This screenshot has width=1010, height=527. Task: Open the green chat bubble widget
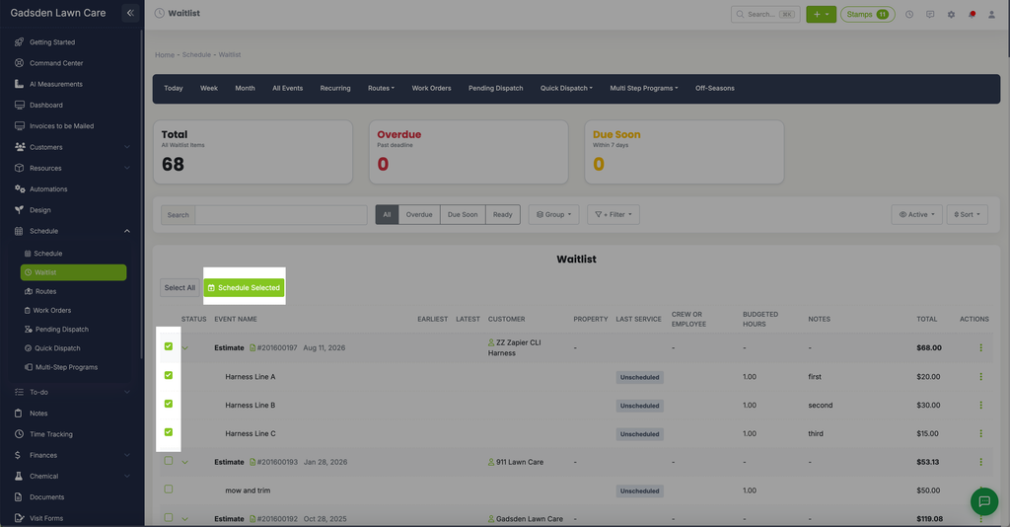[983, 500]
